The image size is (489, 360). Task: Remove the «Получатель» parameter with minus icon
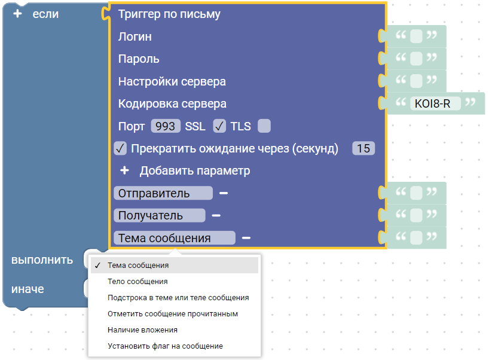pos(216,215)
